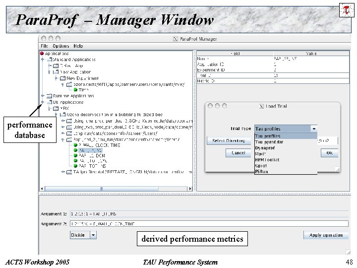357x268 pixels.
Task: Collapse the New Application tree node
Action: point(50,72)
